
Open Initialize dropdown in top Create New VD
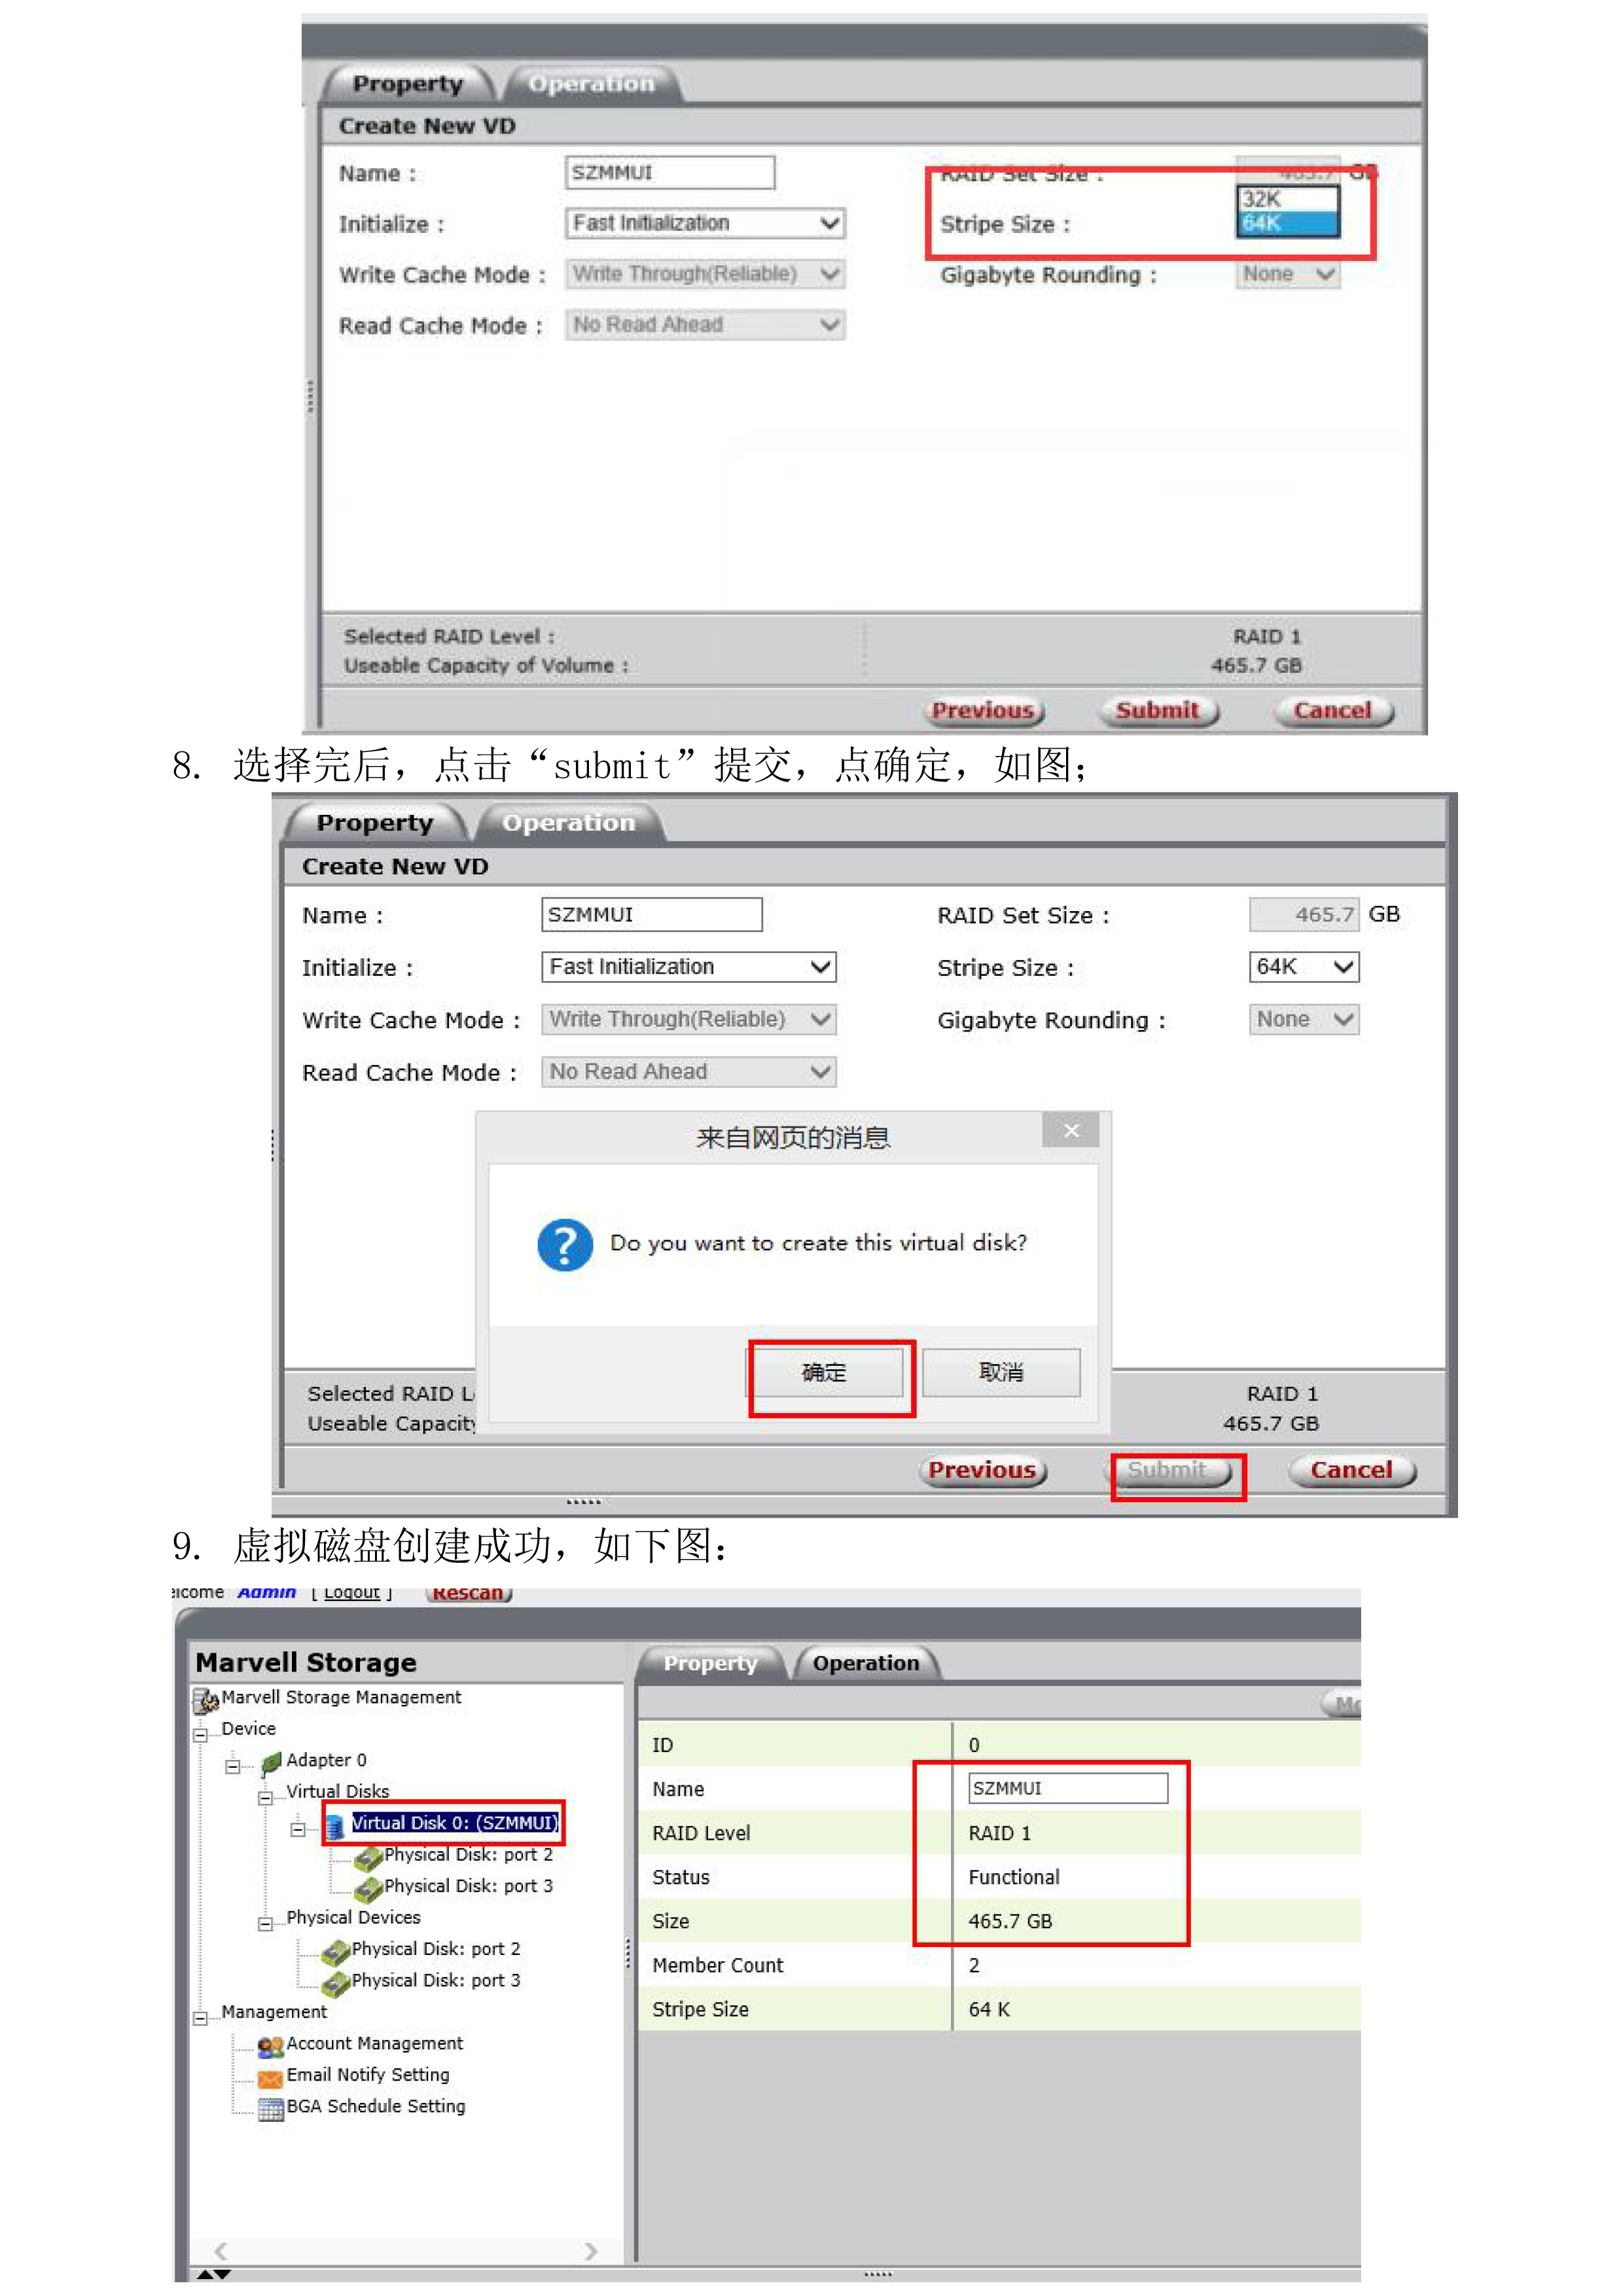point(705,223)
